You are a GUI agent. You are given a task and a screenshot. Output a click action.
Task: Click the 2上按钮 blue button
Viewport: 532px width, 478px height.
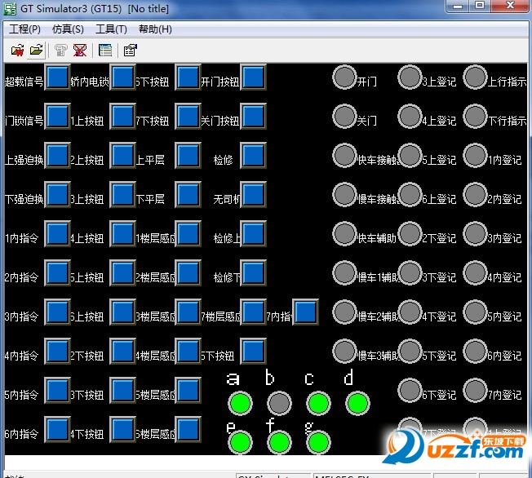point(122,155)
